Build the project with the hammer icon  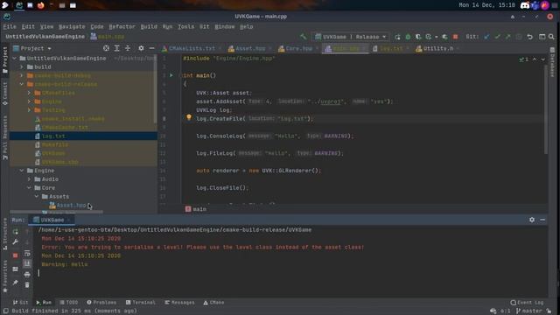(304, 37)
